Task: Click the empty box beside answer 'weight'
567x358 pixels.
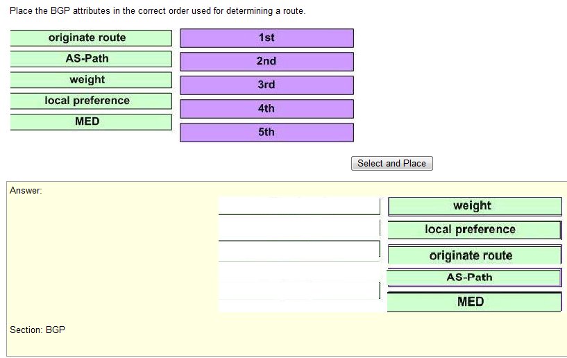Action: pos(299,206)
